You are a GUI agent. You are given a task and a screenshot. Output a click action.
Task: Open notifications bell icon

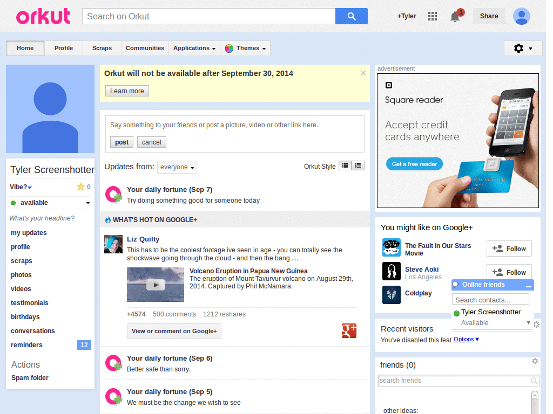click(x=455, y=17)
